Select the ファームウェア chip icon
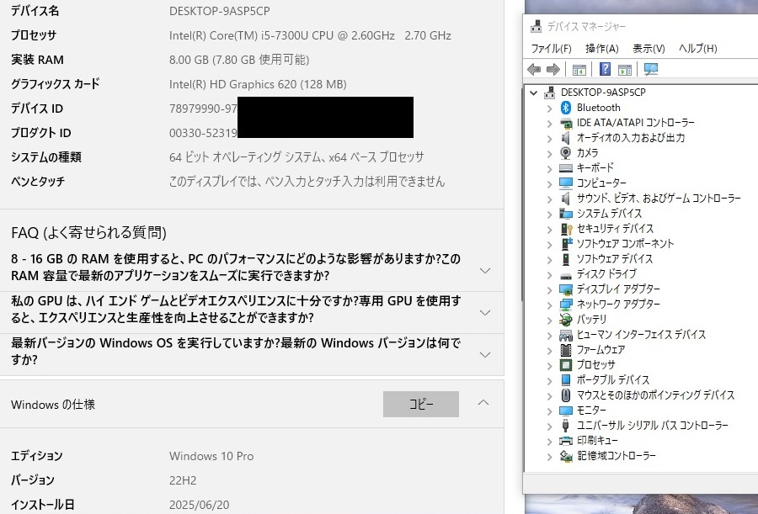Image resolution: width=758 pixels, height=514 pixels. pos(566,349)
